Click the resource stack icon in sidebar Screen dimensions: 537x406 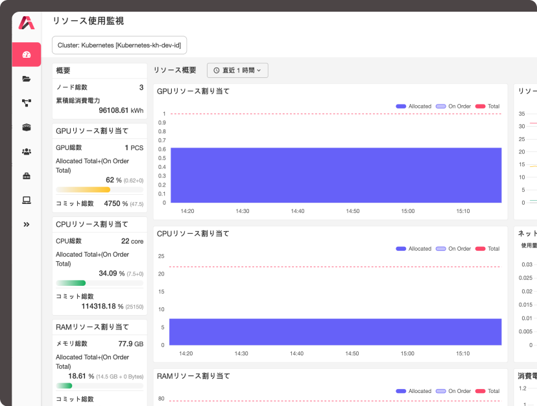[x=26, y=127]
